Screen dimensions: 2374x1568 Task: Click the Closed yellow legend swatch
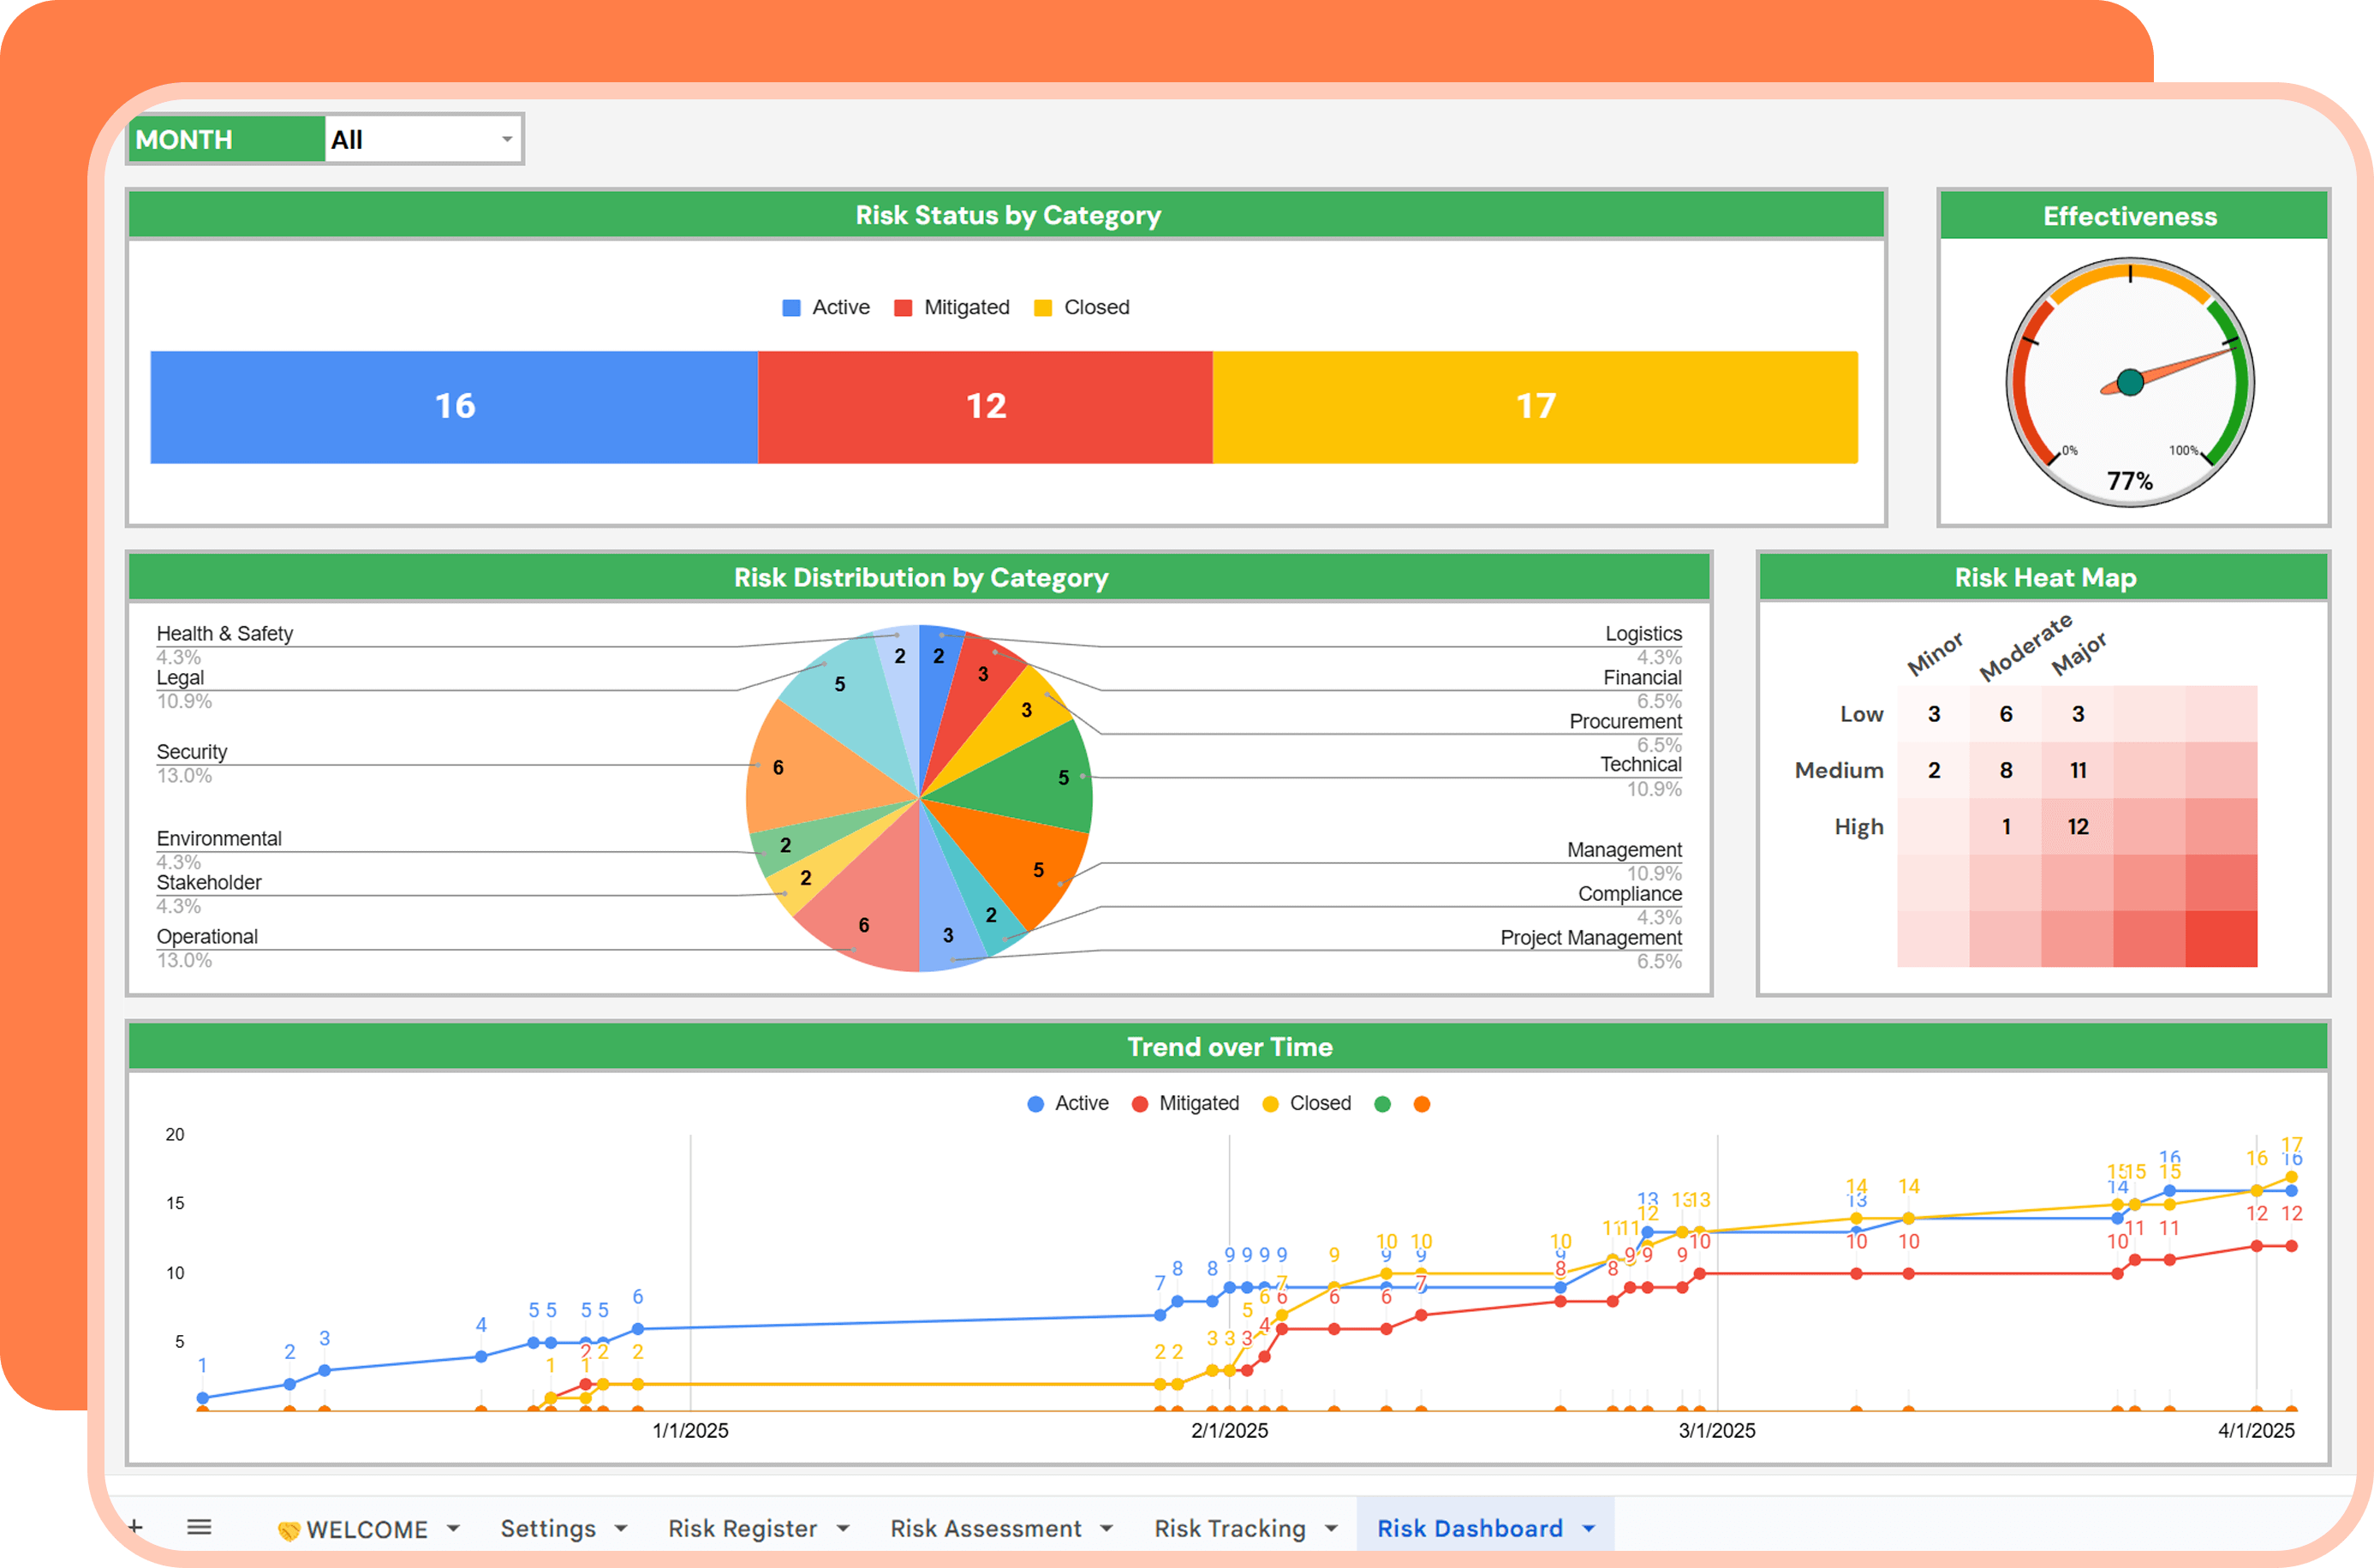tap(1043, 308)
